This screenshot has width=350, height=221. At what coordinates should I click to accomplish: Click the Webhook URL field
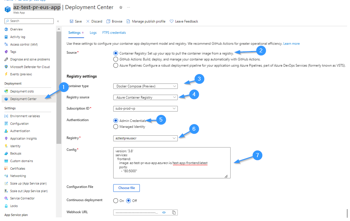pyautogui.click(x=145, y=212)
